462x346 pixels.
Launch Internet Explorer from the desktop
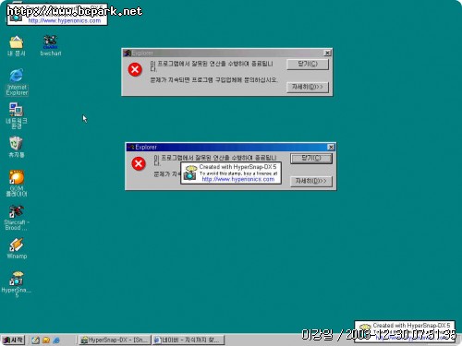pos(17,82)
